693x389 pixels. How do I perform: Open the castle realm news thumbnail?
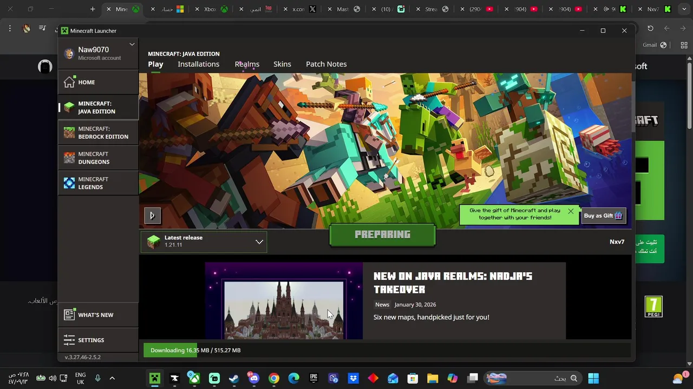(x=284, y=301)
